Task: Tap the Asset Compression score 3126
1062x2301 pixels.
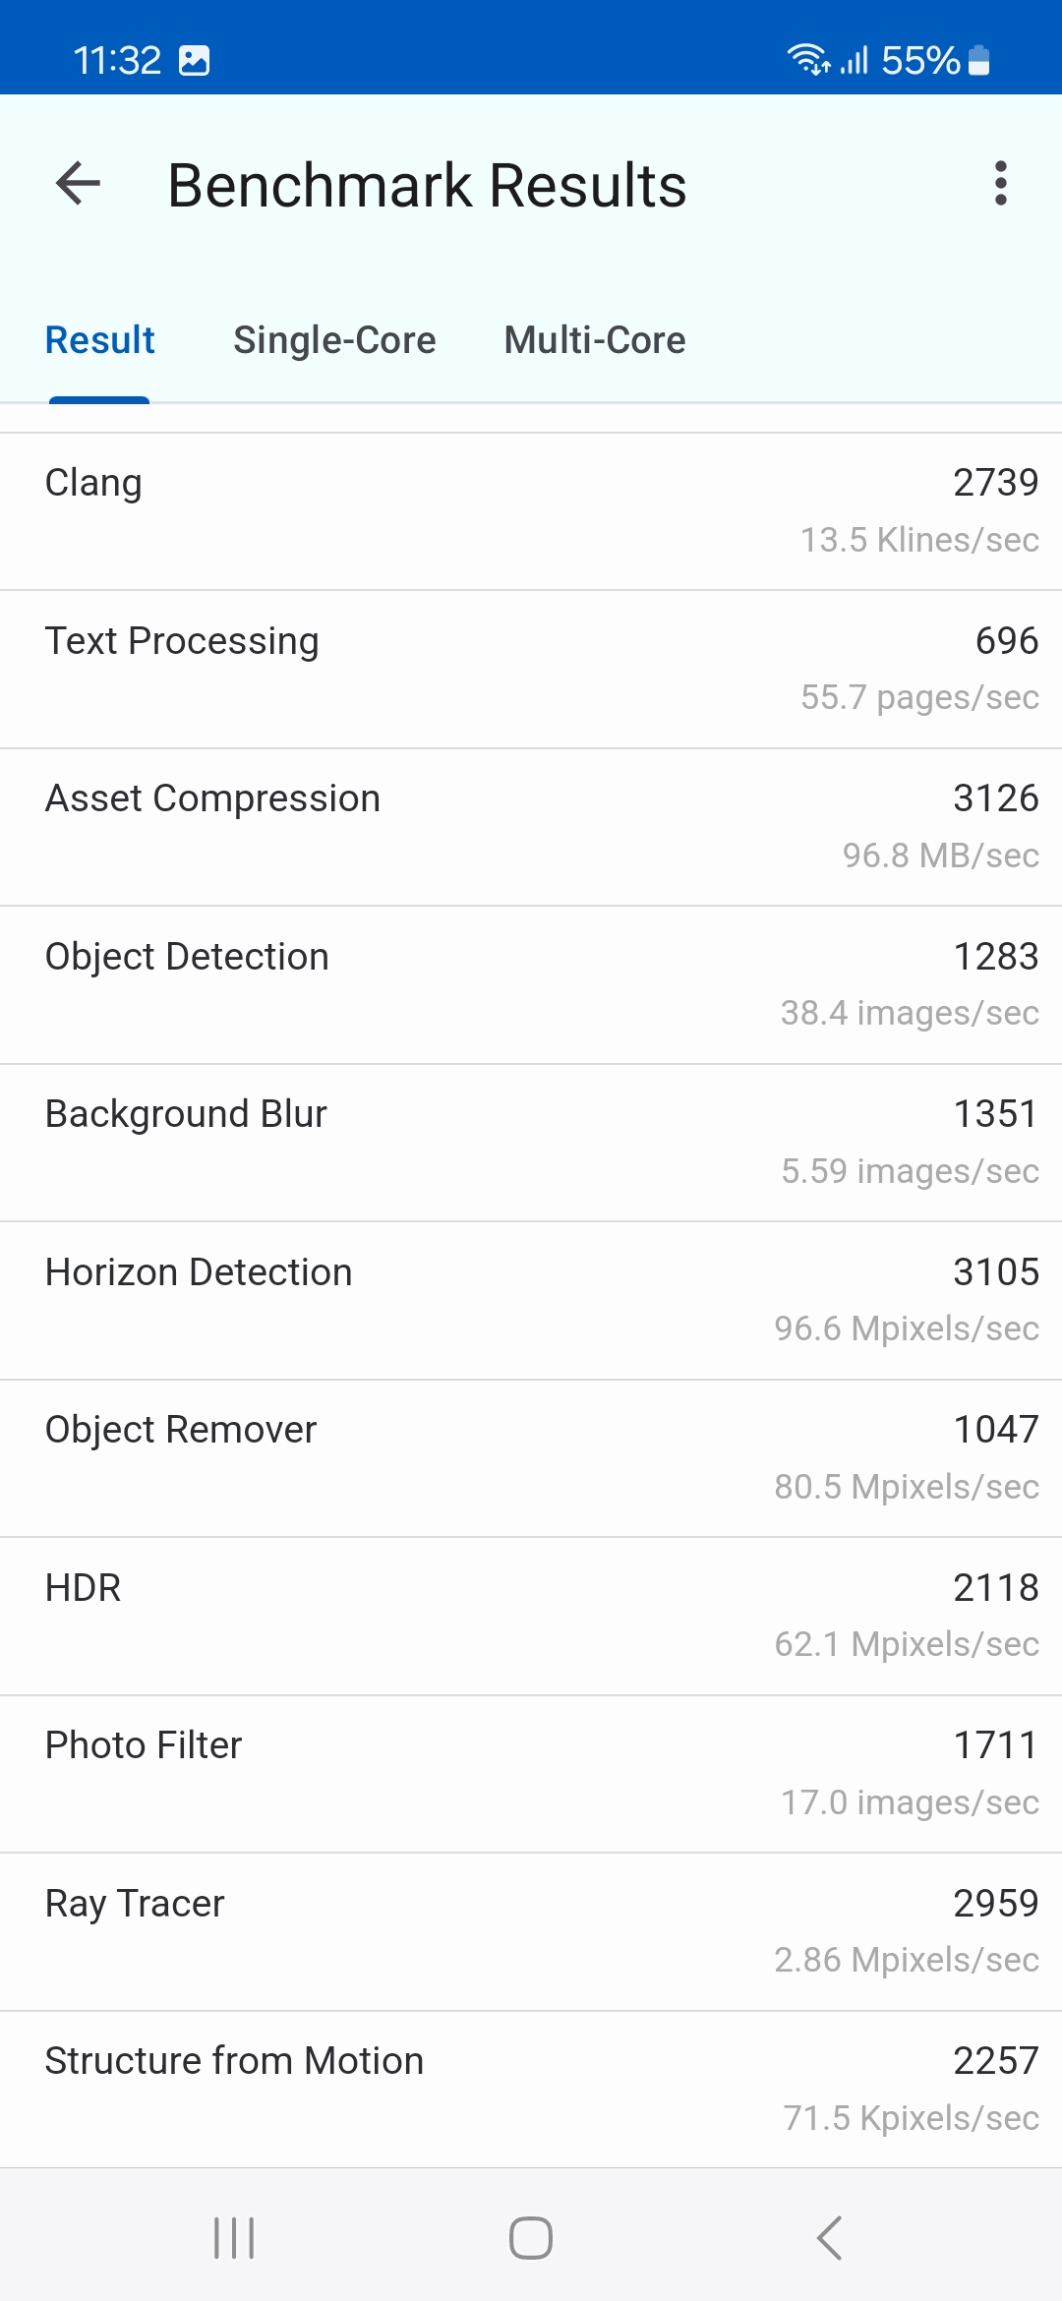Action: click(x=995, y=798)
